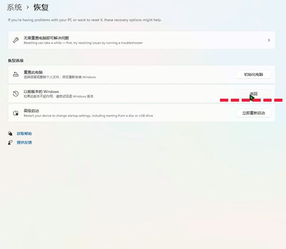This screenshot has width=286, height=249.
Task: Open the 提供反馈 link
Action: (24, 143)
